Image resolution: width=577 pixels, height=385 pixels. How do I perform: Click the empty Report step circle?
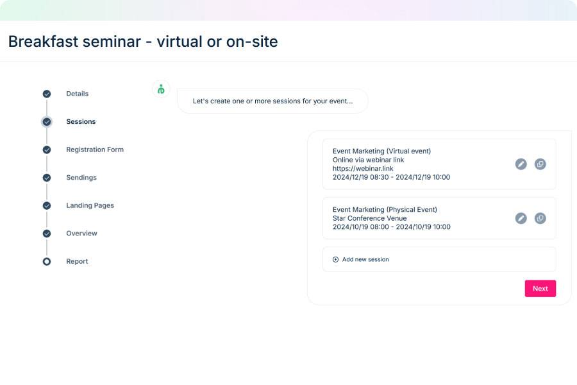(47, 262)
